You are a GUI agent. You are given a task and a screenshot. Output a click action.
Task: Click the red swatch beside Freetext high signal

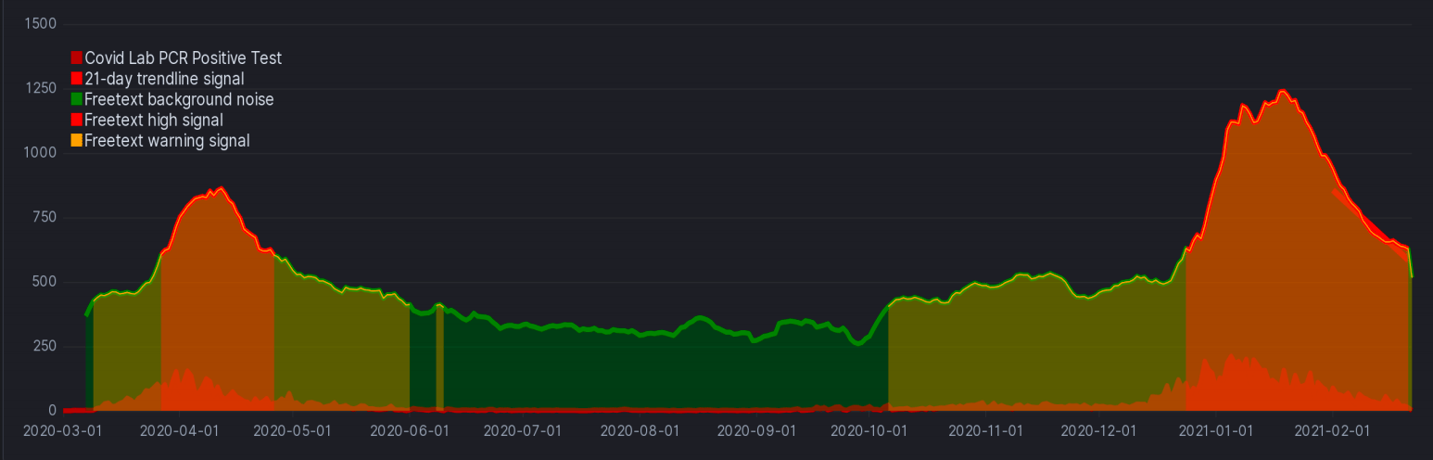point(77,120)
